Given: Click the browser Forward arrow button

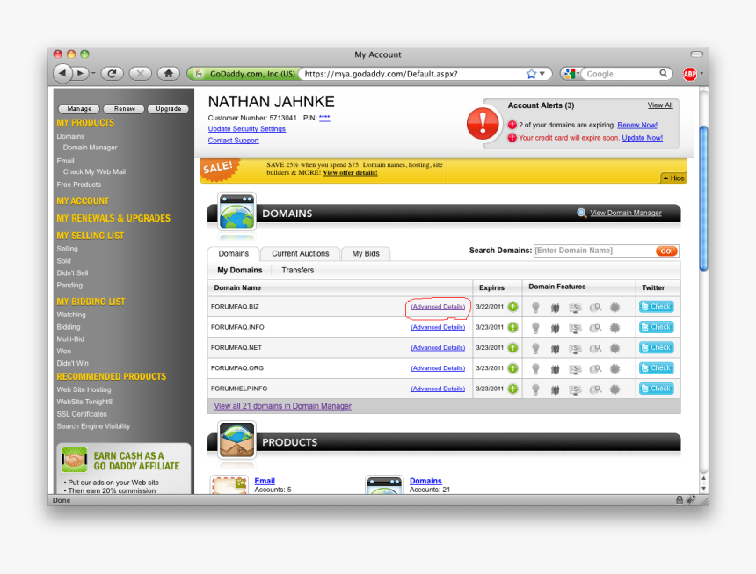Looking at the screenshot, I should pyautogui.click(x=80, y=74).
